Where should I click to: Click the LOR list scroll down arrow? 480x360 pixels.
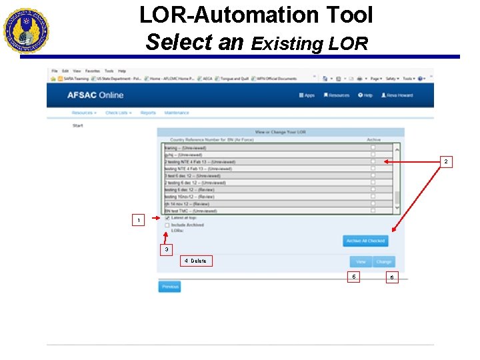[397, 208]
